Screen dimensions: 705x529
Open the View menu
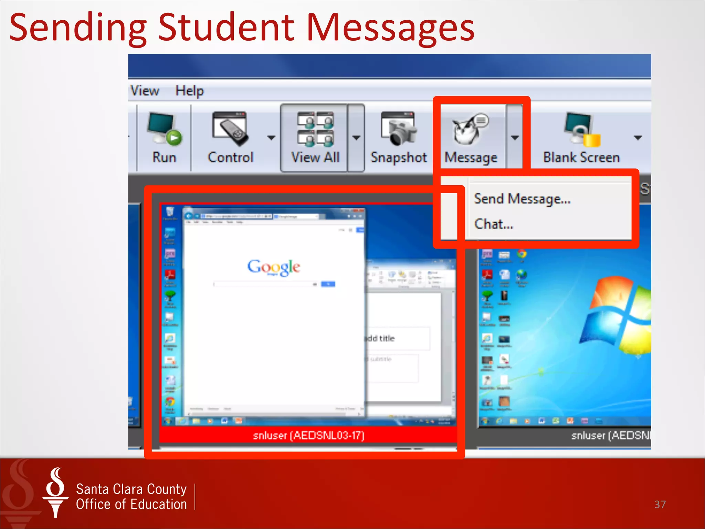[145, 91]
